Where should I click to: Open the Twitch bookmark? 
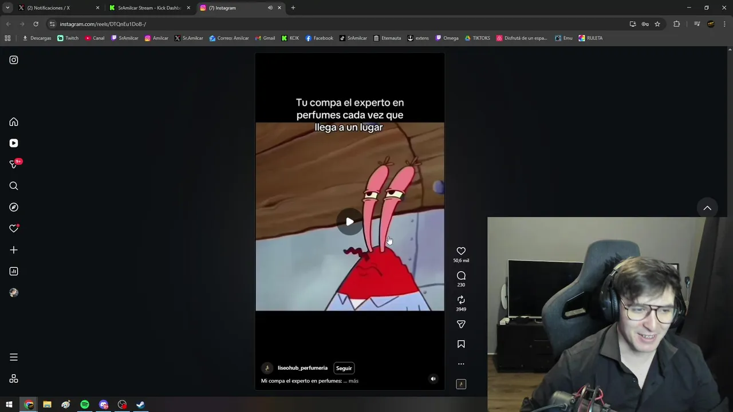tap(68, 38)
